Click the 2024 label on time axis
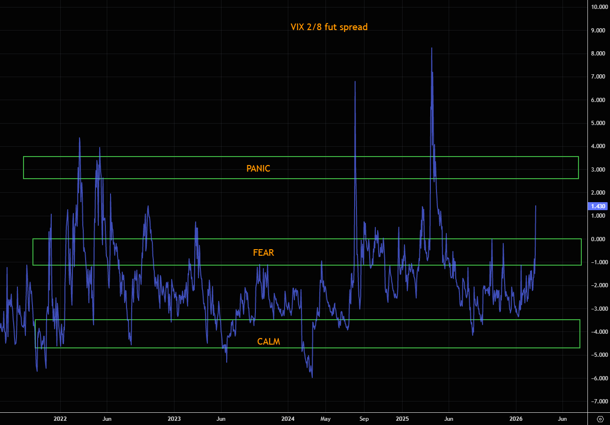This screenshot has width=610, height=425. click(288, 418)
